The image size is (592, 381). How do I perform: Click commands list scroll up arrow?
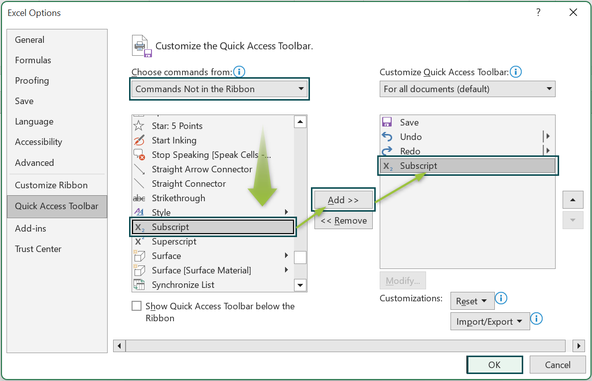tap(300, 122)
